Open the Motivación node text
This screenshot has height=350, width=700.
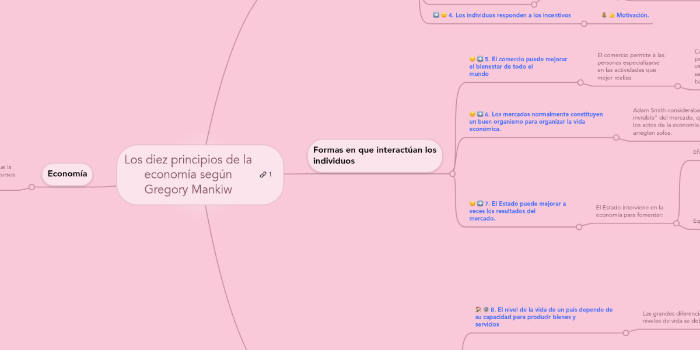632,15
